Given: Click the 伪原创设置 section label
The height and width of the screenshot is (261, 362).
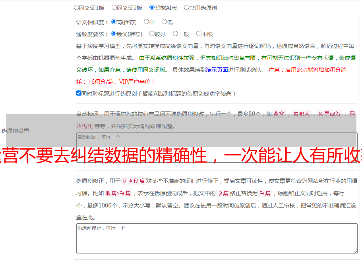Looking at the screenshot, I should point(15,131).
